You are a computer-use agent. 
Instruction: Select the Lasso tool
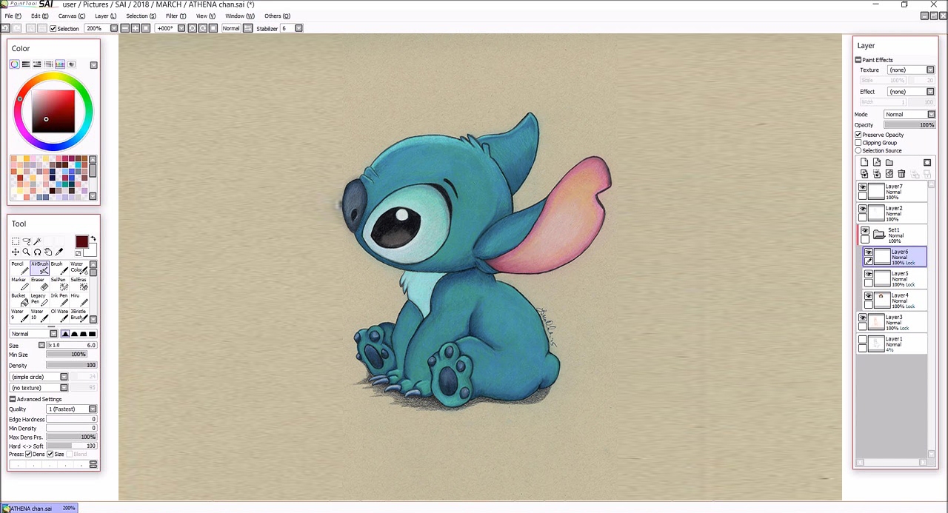27,241
